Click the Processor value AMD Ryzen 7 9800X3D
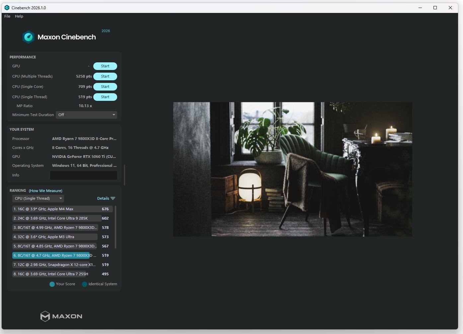Screen dimensions: 463x334 click(x=84, y=139)
